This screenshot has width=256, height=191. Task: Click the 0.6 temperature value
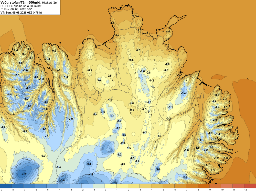click(x=138, y=50)
